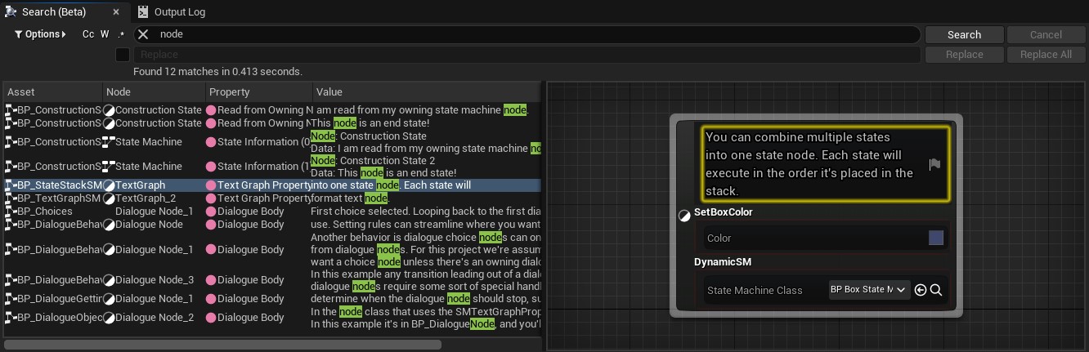Clear the search text with the X icon
This screenshot has height=352, width=1089.
pyautogui.click(x=143, y=34)
